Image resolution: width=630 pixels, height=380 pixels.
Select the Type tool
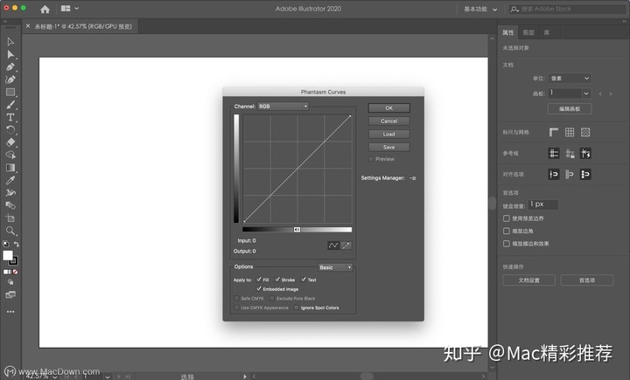tap(10, 117)
